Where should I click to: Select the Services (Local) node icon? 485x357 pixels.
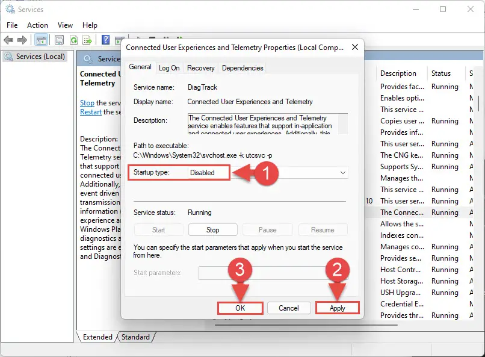(8, 57)
